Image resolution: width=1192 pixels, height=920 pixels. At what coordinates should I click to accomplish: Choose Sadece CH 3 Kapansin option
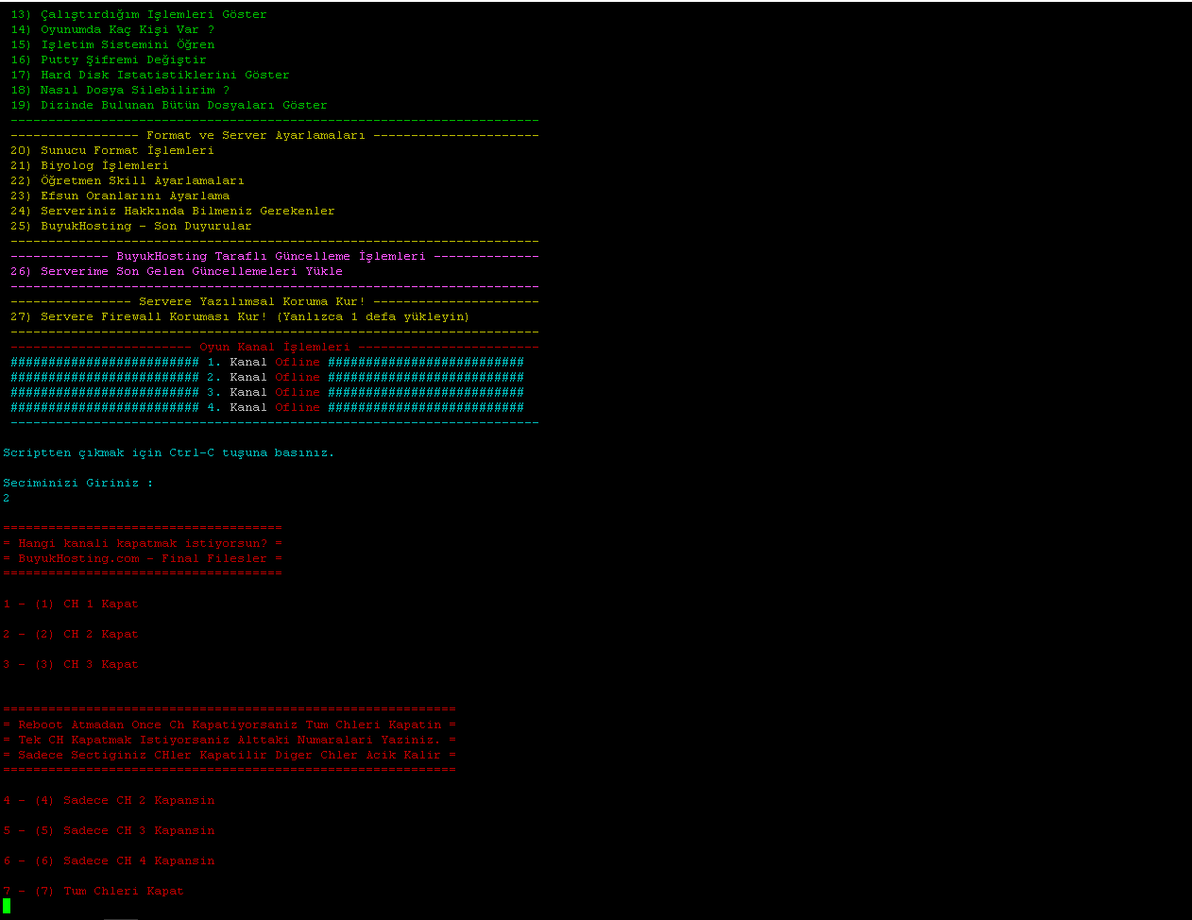click(109, 831)
